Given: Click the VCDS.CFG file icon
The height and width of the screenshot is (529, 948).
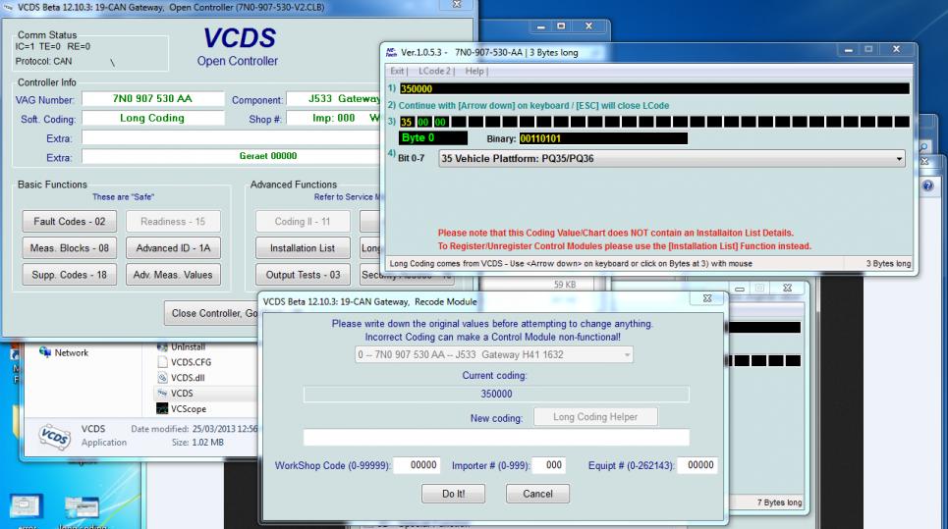Looking at the screenshot, I should click(162, 362).
